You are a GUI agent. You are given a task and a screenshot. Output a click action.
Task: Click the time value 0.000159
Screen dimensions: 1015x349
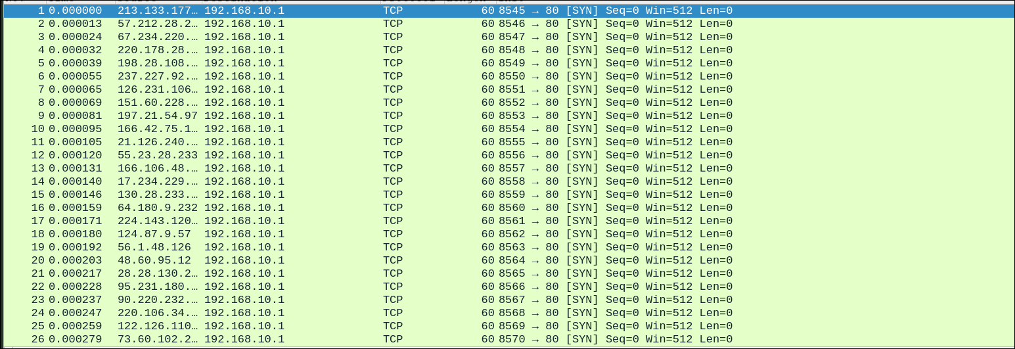[75, 208]
